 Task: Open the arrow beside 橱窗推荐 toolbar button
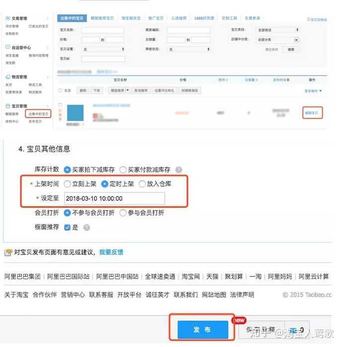pos(127,90)
